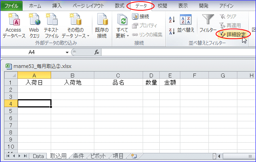256x162 pixels.
Task: Sort ascending A to Z
Action: (x=172, y=20)
